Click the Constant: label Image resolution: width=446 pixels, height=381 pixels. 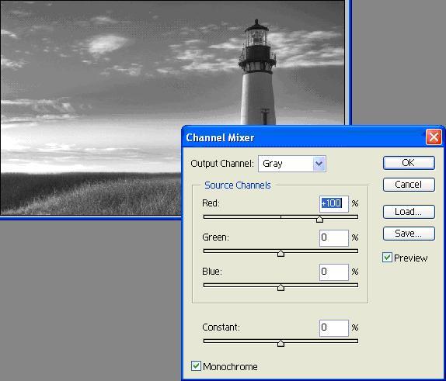[221, 327]
